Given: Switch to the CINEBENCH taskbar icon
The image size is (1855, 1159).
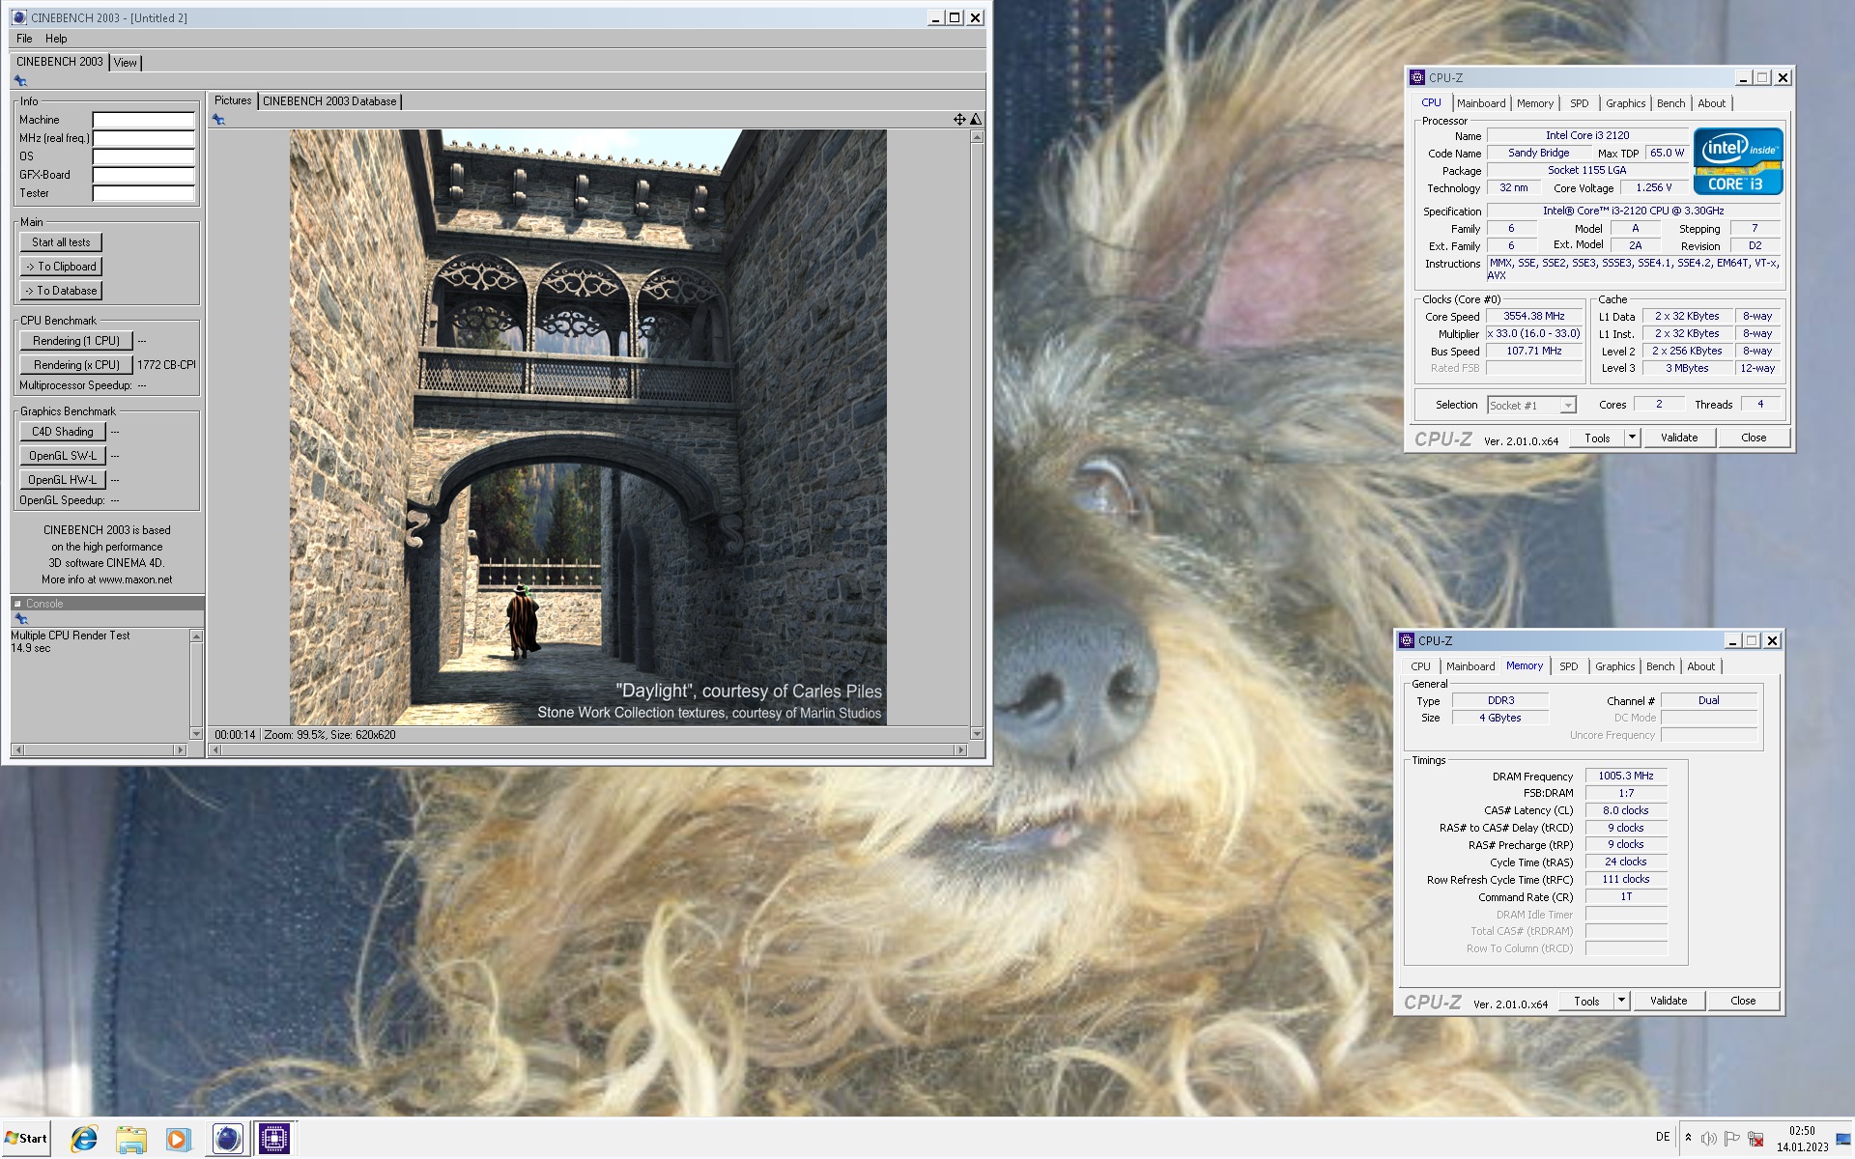Looking at the screenshot, I should [x=227, y=1140].
